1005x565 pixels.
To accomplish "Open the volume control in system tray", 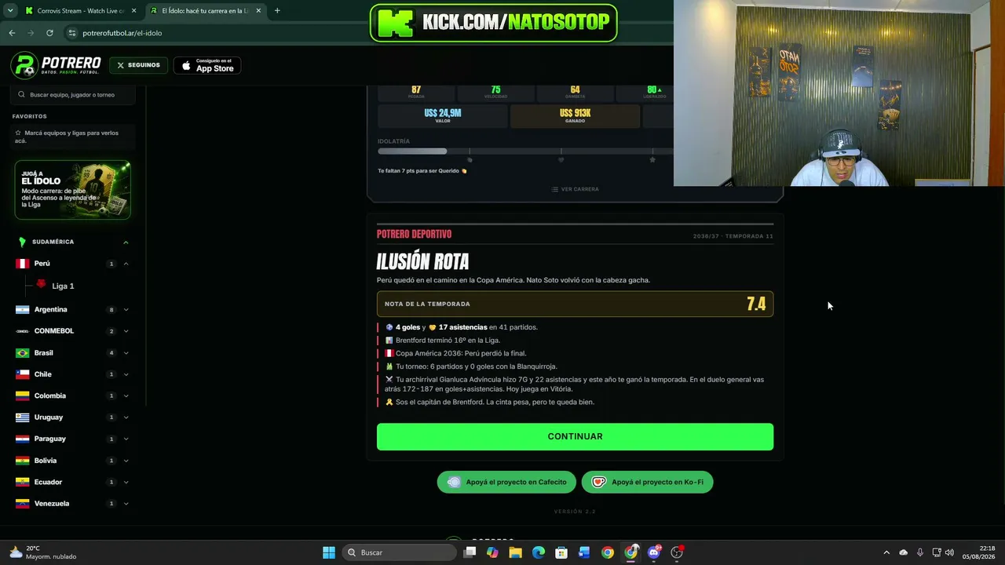I will coord(950,552).
